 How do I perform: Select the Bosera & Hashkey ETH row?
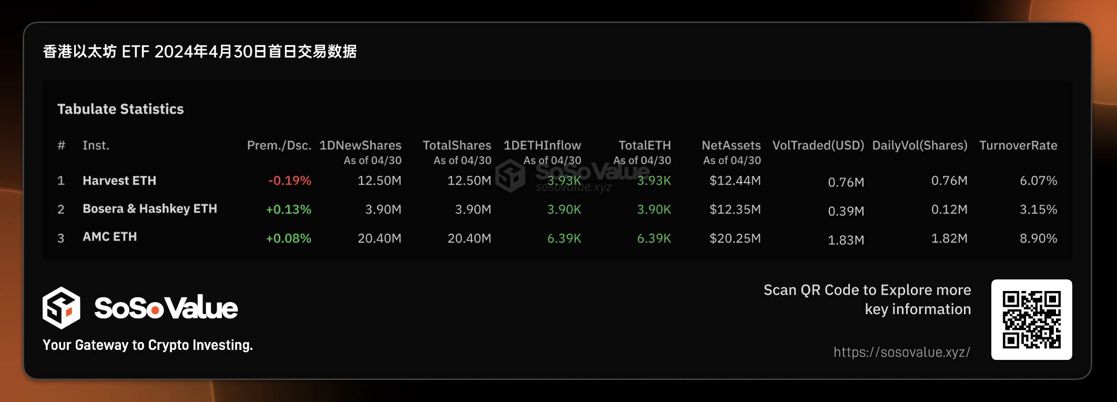pyautogui.click(x=150, y=209)
